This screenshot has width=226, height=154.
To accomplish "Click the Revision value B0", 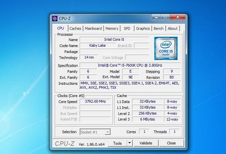I will (x=172, y=77).
